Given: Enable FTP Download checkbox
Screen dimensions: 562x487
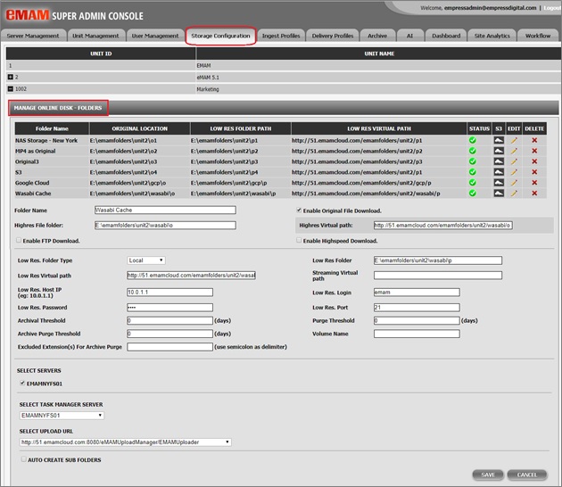Looking at the screenshot, I should (x=19, y=240).
